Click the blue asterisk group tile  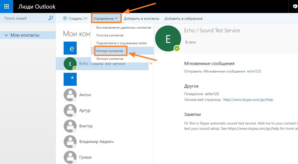[x=70, y=79]
